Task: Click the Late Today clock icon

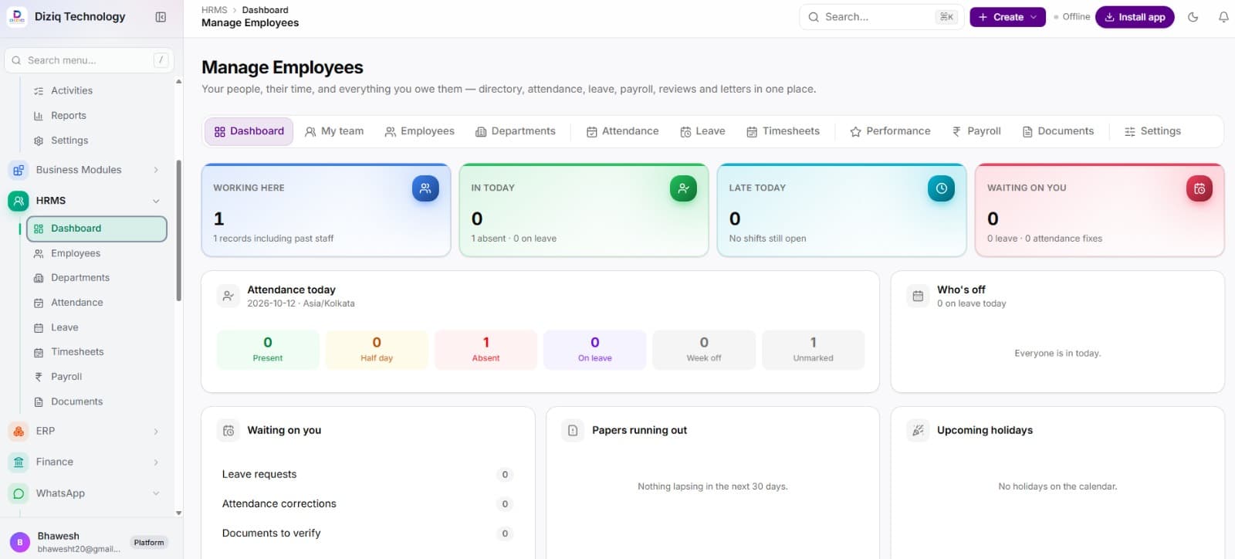Action: click(941, 188)
